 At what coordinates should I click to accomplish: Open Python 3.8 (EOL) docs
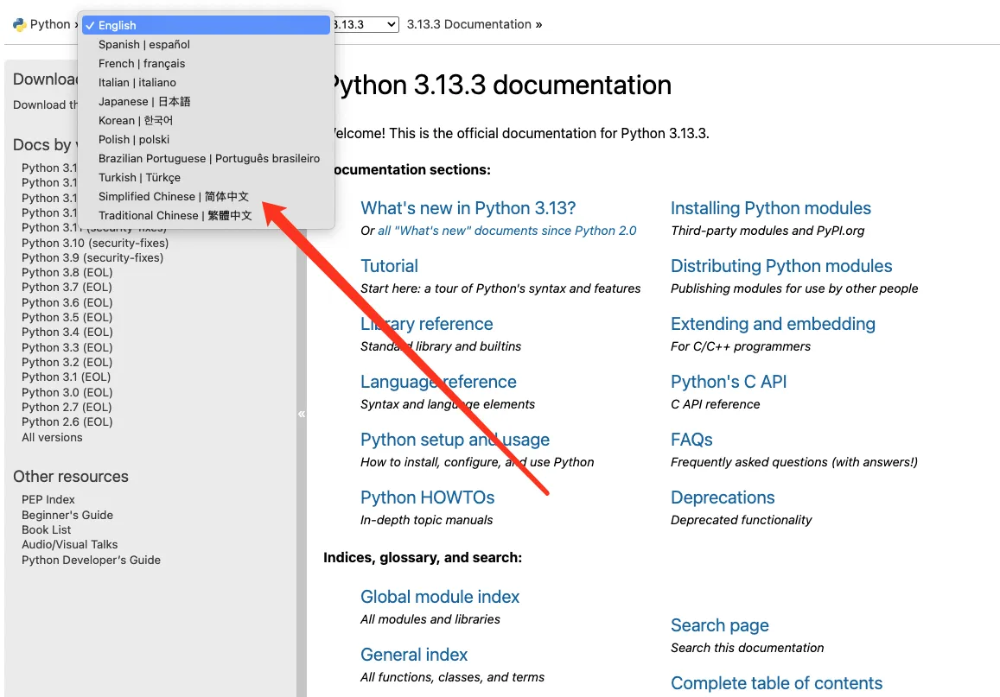[x=67, y=273]
